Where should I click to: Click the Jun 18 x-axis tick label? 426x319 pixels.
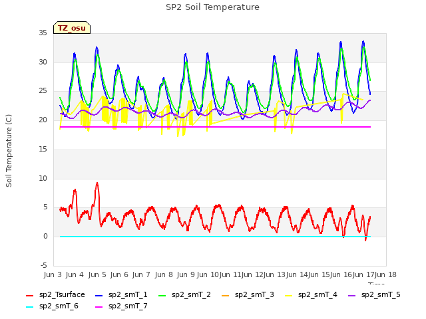(385, 274)
